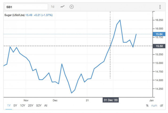Click the 15.50 crosshair price label
The height and width of the screenshot is (113, 168).
(x=157, y=46)
